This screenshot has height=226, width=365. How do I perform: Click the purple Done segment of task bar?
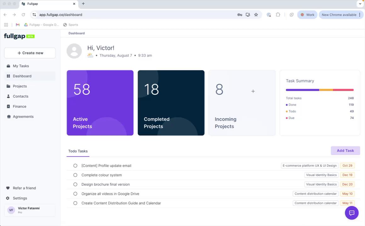302,90
